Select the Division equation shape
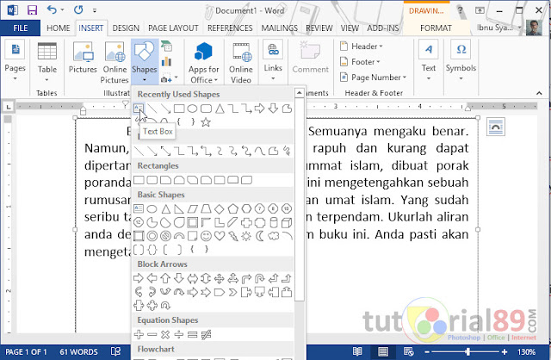Viewport: 551px width, 360px height. click(179, 334)
